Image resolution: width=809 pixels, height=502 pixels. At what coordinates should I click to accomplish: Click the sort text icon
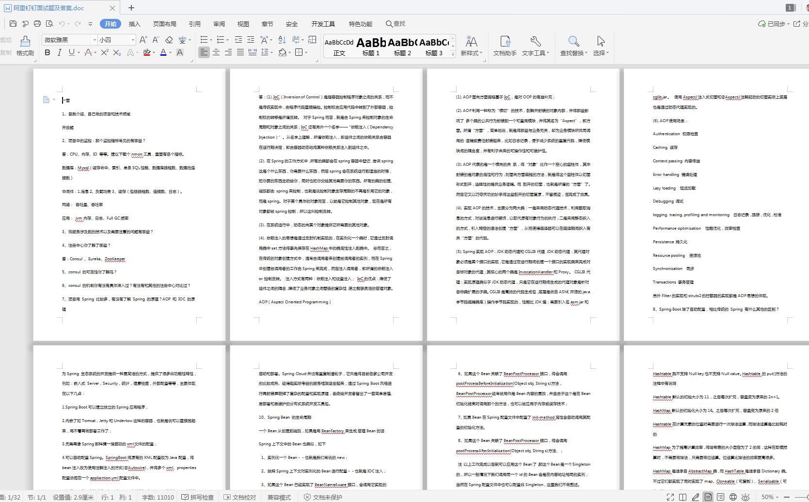(282, 40)
